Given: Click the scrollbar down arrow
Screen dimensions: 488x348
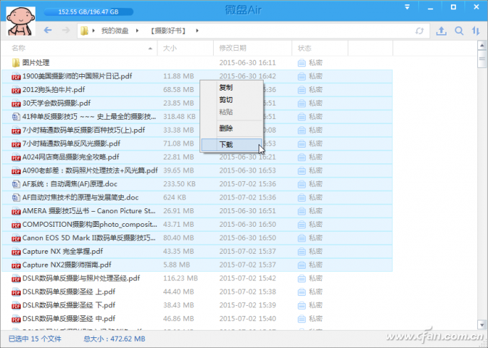Looking at the screenshot, I should click(482, 324).
